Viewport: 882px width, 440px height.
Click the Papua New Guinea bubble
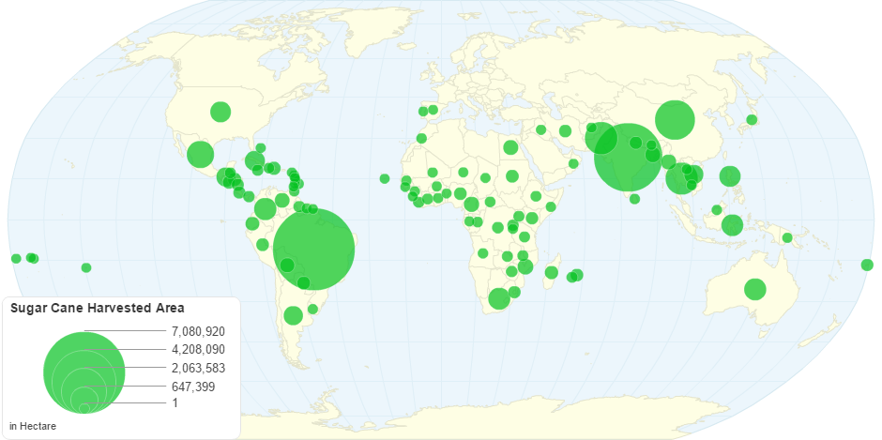787,237
